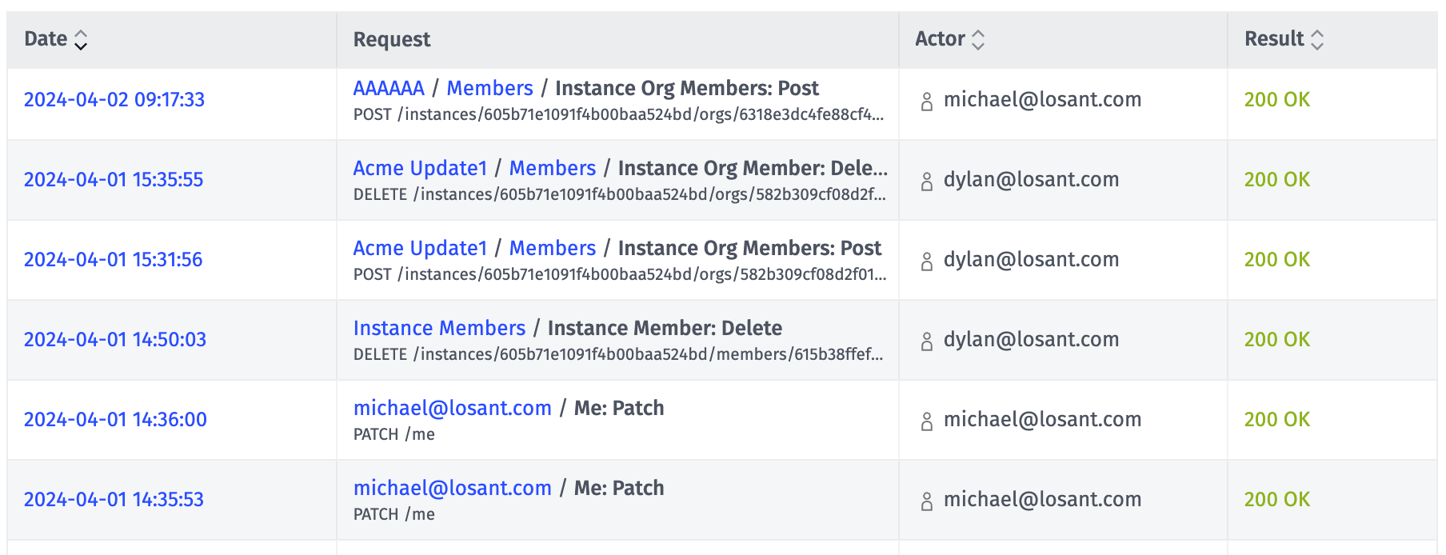Sort by Result using its sort arrows
Image resolution: width=1446 pixels, height=555 pixels.
1317,39
